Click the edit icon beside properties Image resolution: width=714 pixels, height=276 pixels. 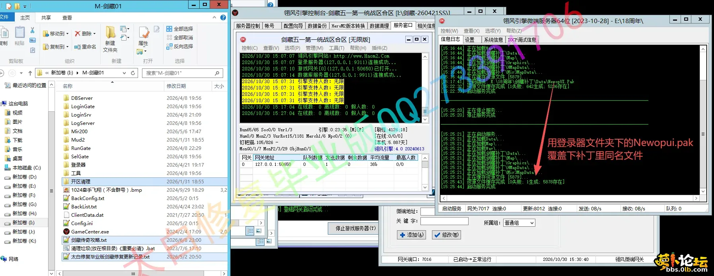[157, 29]
